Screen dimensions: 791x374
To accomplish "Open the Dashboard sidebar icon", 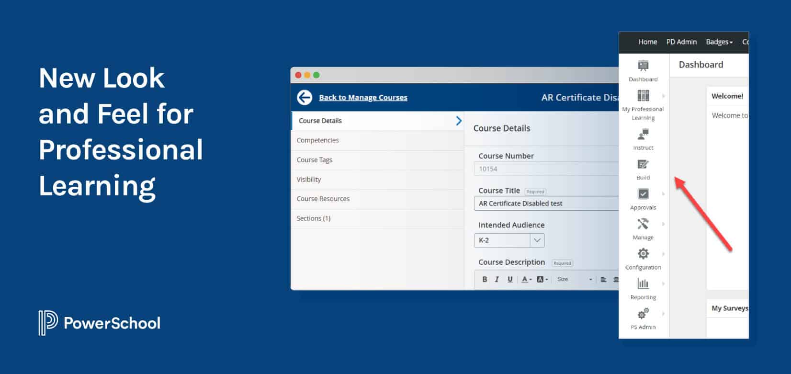I will [x=643, y=66].
